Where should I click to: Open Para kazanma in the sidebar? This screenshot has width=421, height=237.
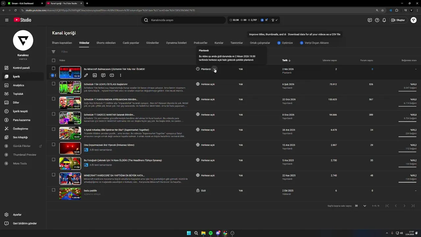pos(22,120)
